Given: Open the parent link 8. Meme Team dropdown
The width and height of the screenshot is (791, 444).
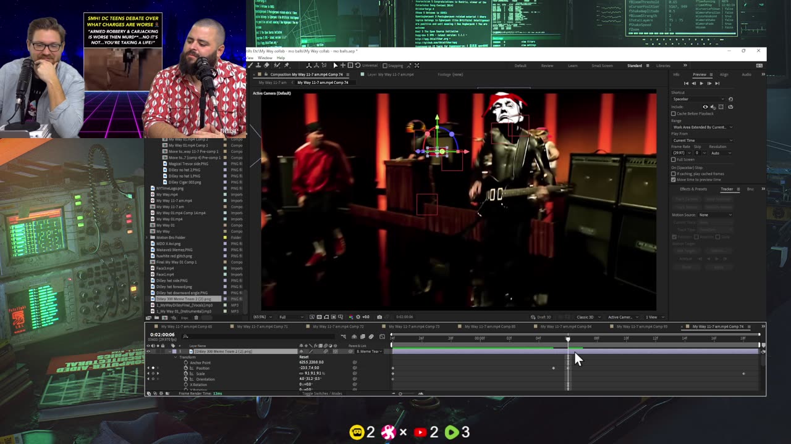Looking at the screenshot, I should pyautogui.click(x=369, y=351).
